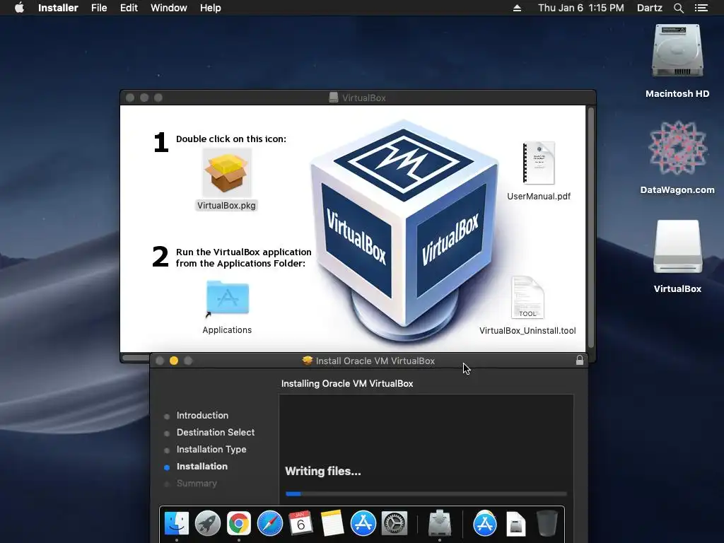Open the Applications folder shortcut icon

coord(227,298)
